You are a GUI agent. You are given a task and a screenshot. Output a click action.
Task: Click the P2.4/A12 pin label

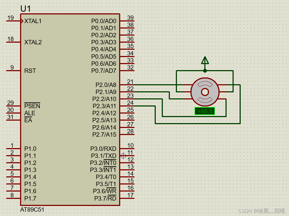click(104, 113)
